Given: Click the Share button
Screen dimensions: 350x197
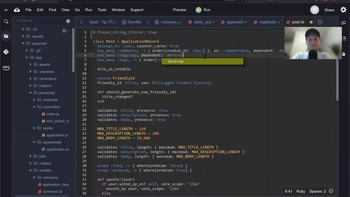Looking at the screenshot, I should click(x=329, y=10).
